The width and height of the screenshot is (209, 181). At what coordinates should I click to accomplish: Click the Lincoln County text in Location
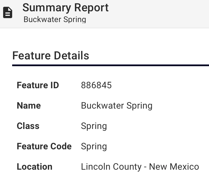111,167
